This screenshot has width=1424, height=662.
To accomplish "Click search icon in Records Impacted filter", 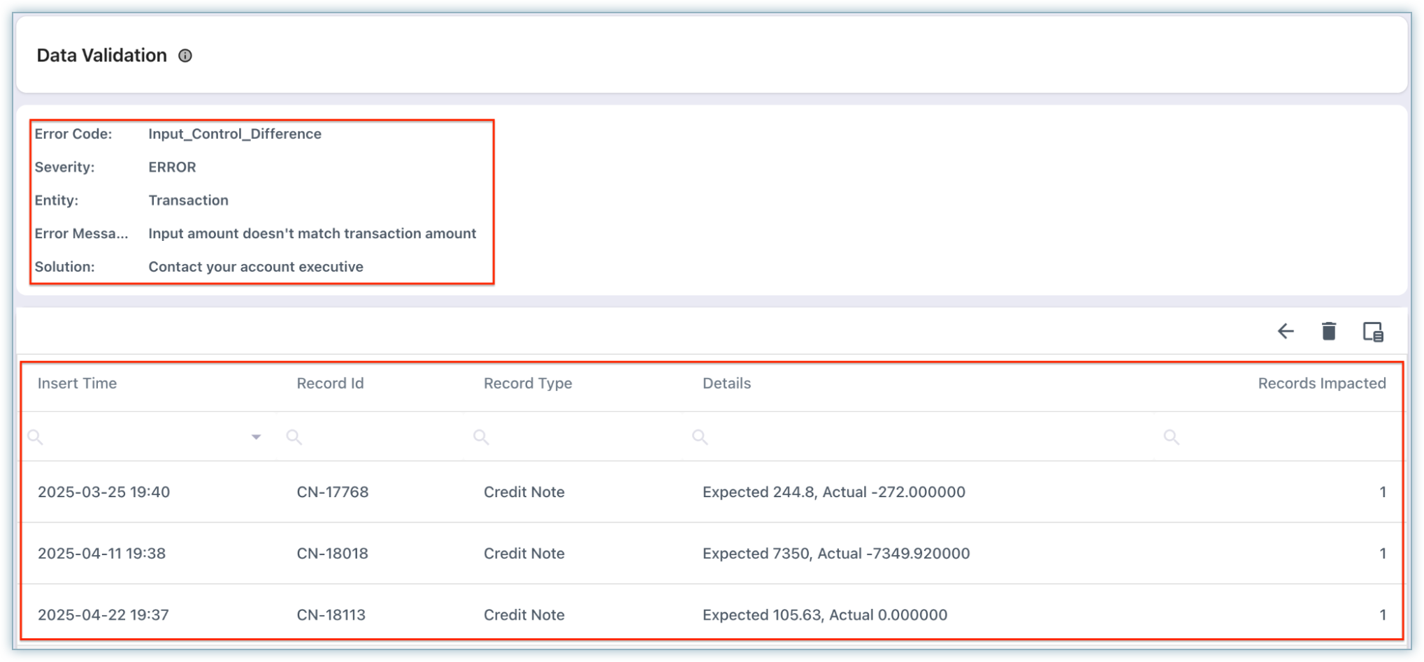I will (x=1172, y=437).
